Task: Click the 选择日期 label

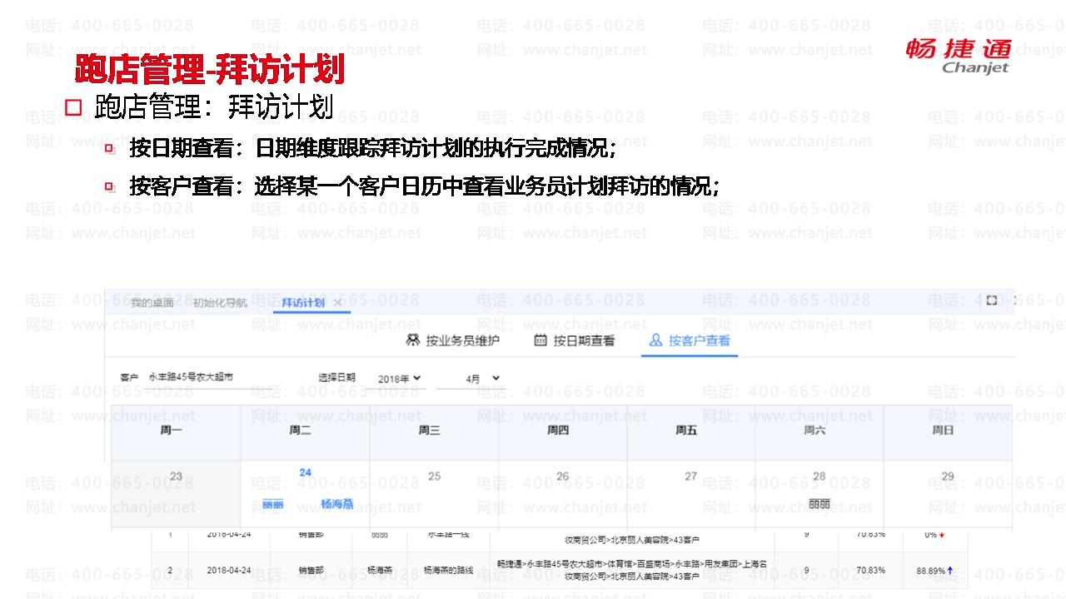Action: click(336, 378)
